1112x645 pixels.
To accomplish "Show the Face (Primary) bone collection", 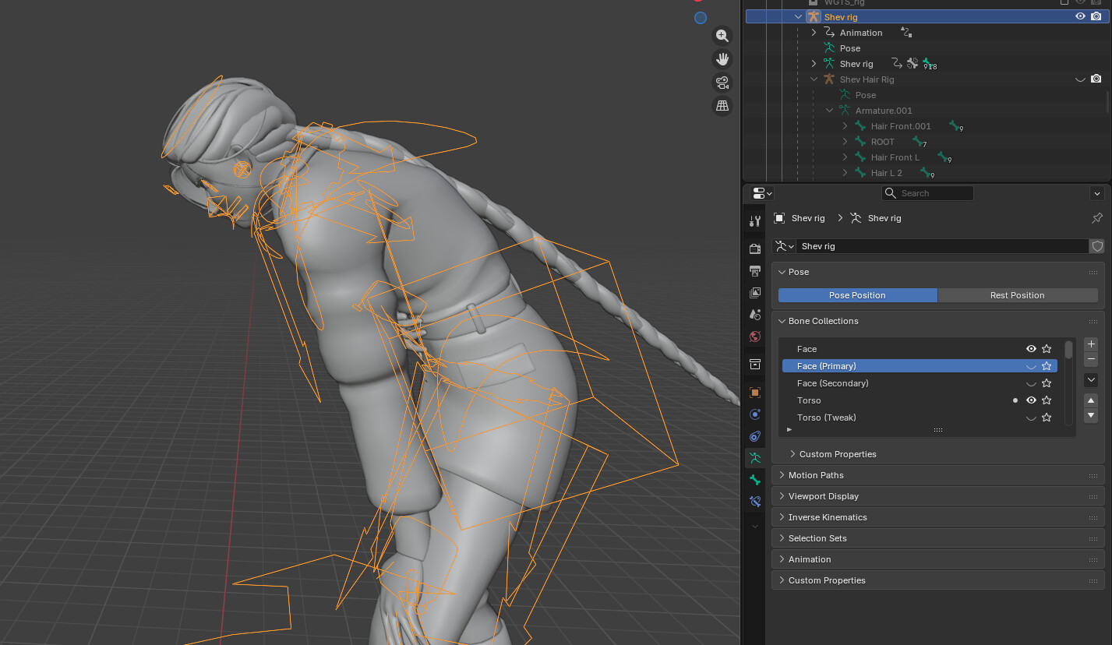I will point(1031,366).
